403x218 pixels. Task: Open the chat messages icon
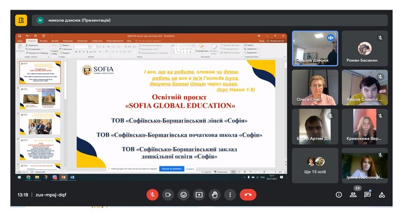point(368,195)
